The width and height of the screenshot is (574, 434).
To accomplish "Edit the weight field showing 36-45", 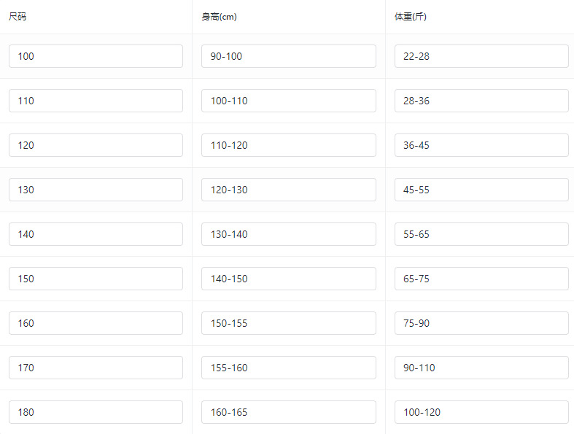I will [x=481, y=145].
